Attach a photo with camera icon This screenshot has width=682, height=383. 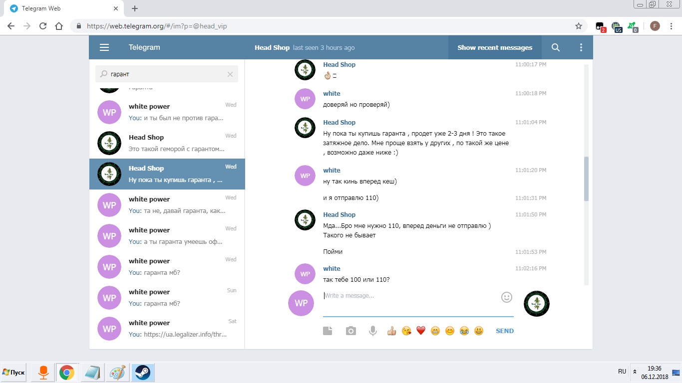[x=351, y=331]
